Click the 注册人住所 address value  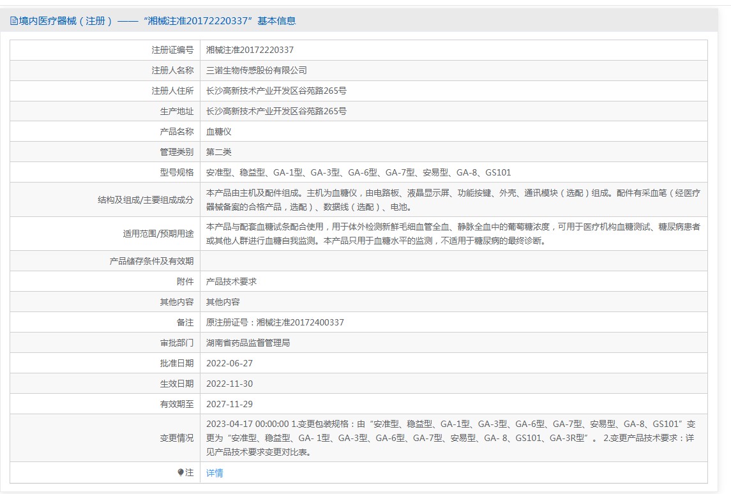[x=276, y=91]
